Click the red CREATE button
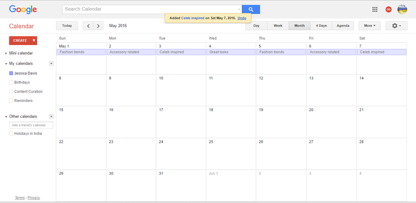The height and width of the screenshot is (203, 416). coord(20,41)
